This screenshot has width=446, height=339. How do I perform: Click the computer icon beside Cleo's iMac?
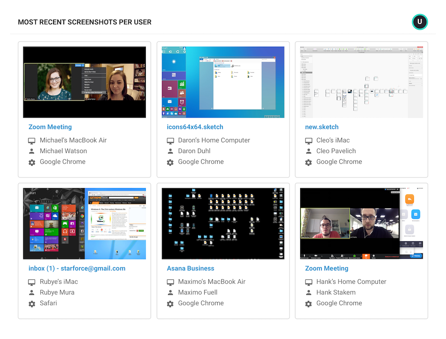(x=308, y=141)
